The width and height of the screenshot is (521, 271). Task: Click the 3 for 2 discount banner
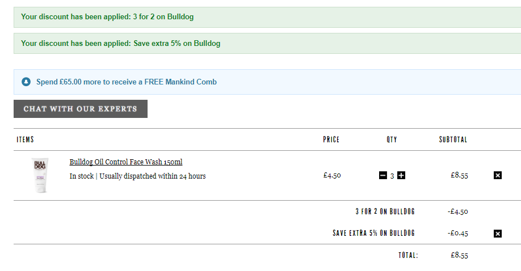(267, 17)
